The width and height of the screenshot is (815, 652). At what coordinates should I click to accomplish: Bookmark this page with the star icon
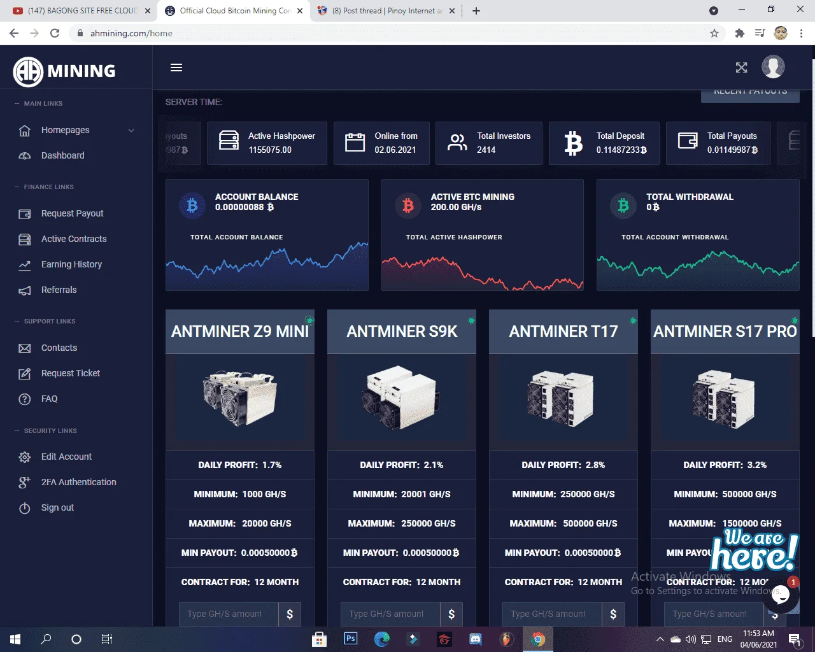point(714,33)
